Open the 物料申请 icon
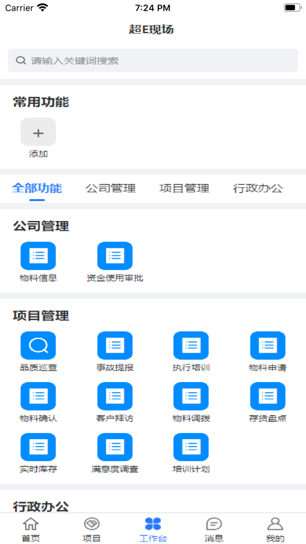The height and width of the screenshot is (544, 306). [268, 345]
